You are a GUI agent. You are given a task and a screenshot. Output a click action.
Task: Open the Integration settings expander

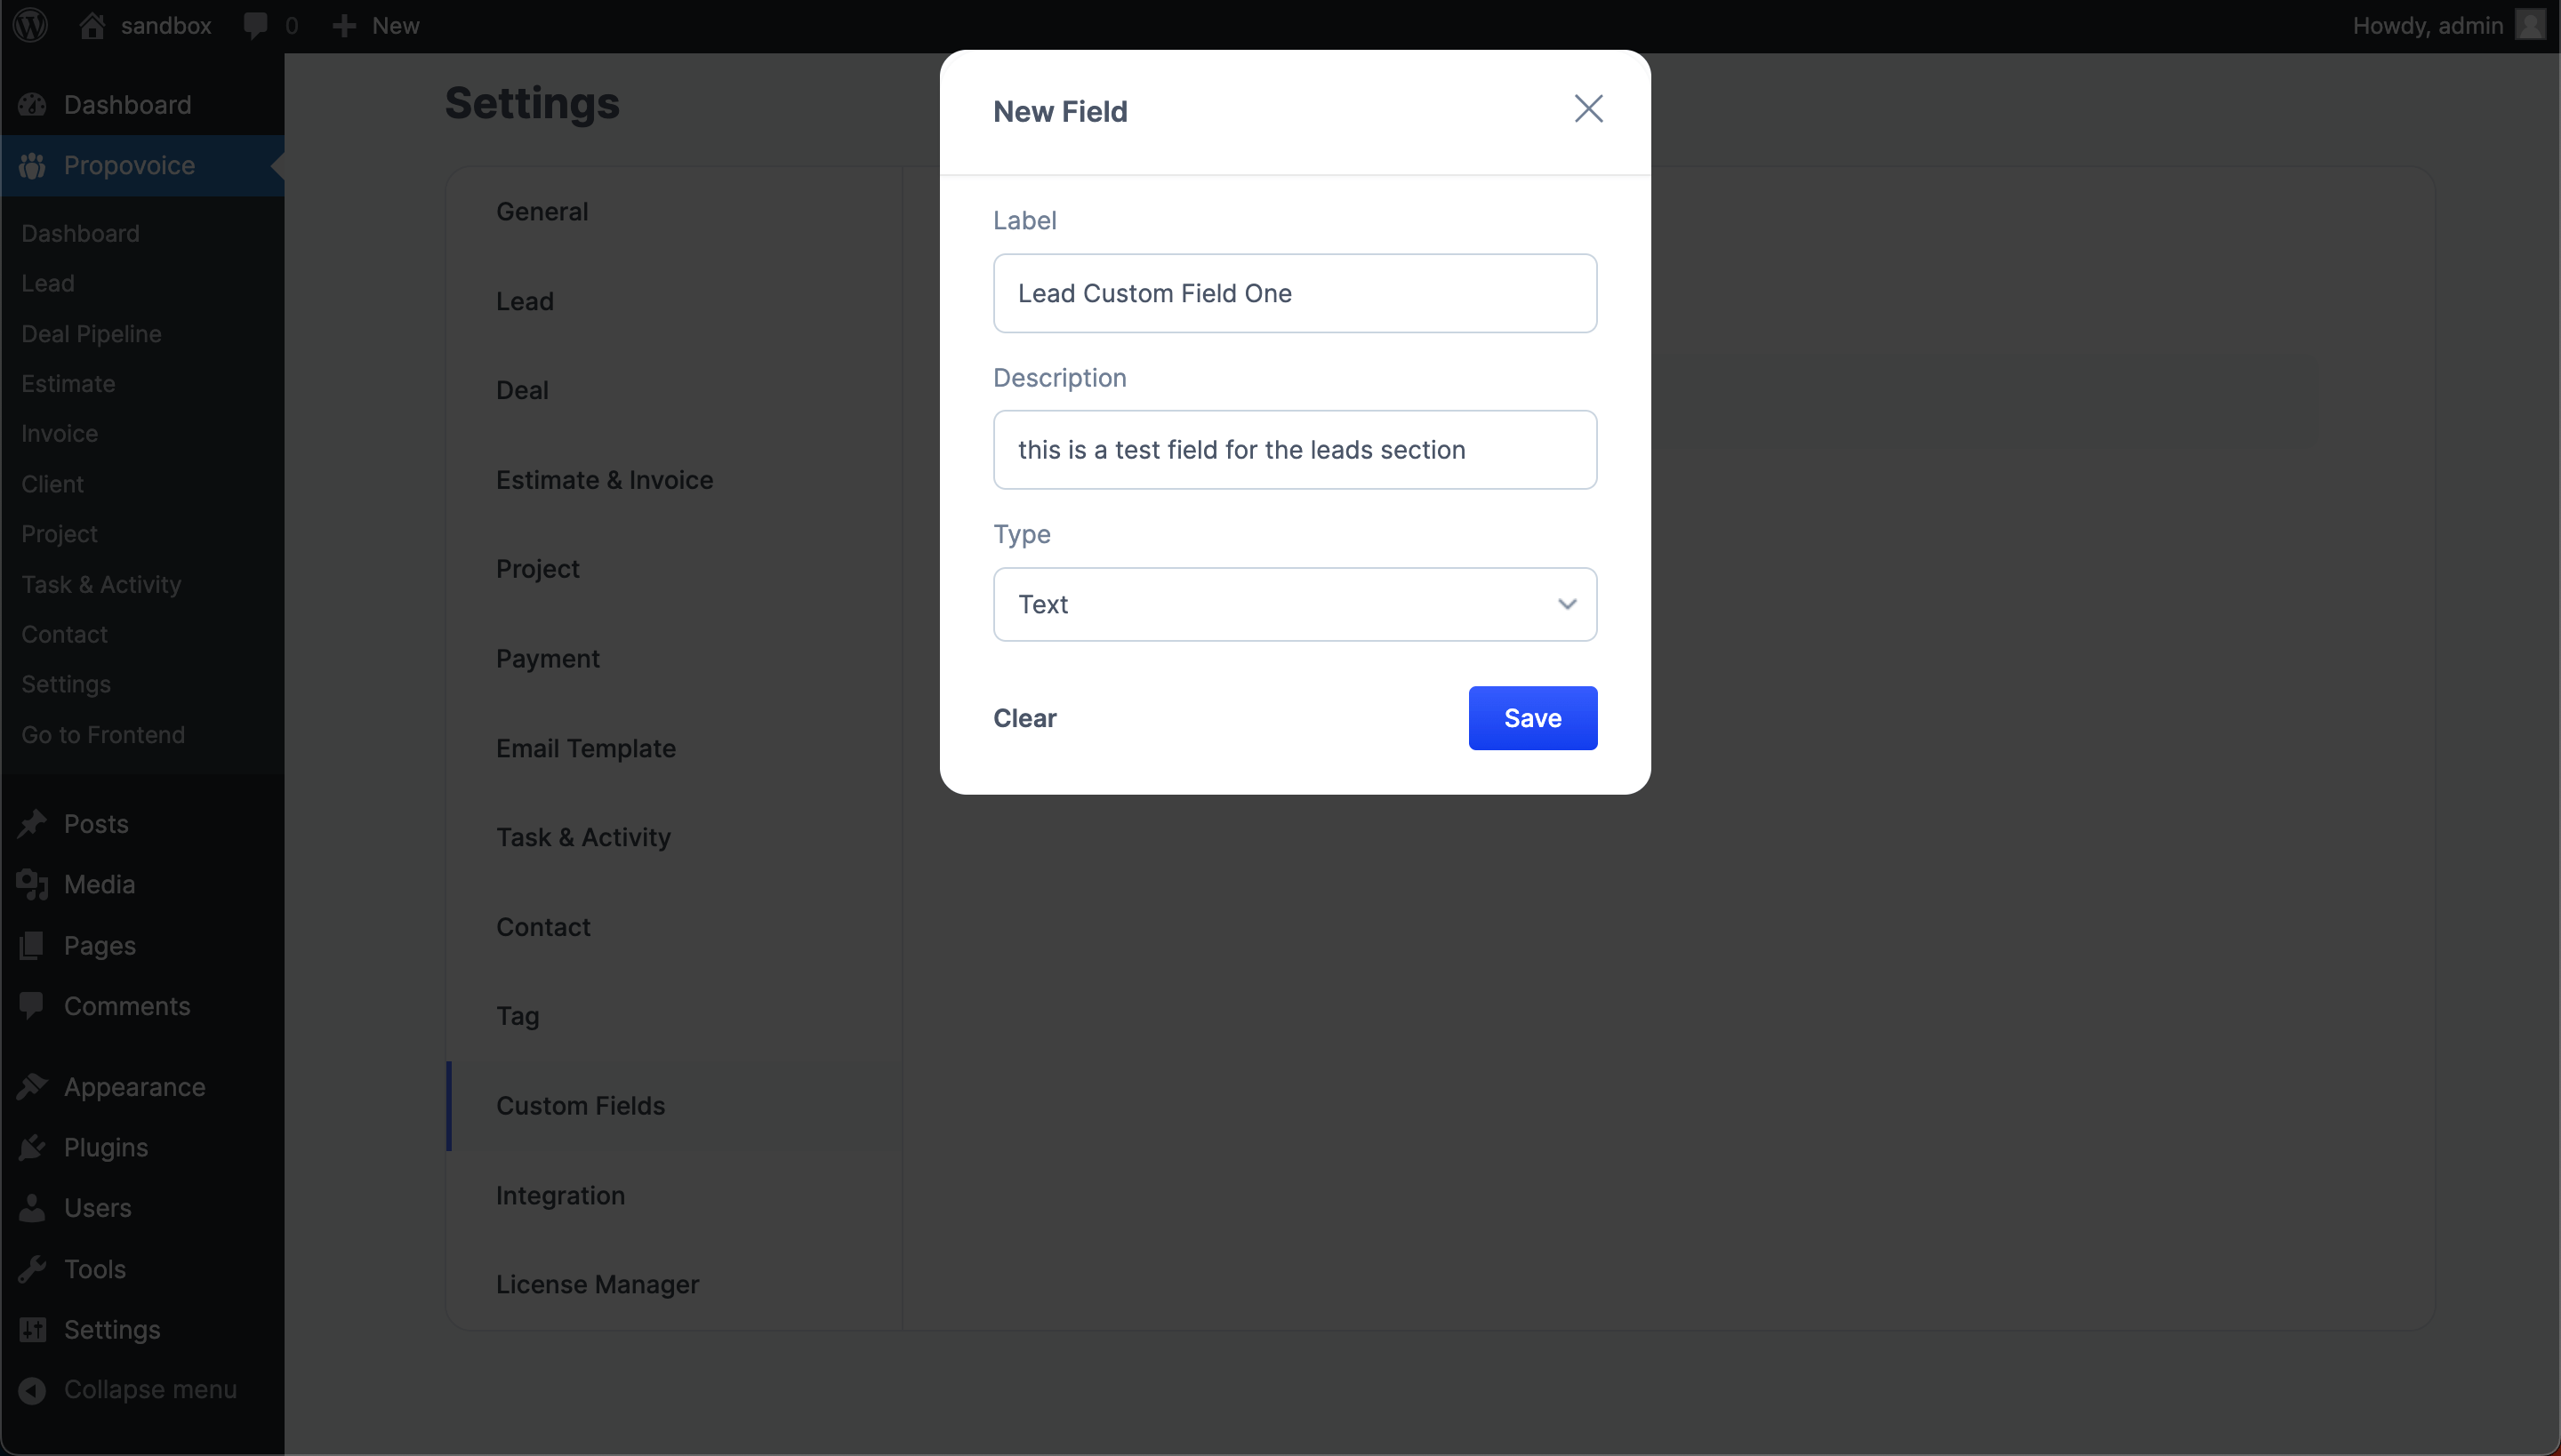559,1194
